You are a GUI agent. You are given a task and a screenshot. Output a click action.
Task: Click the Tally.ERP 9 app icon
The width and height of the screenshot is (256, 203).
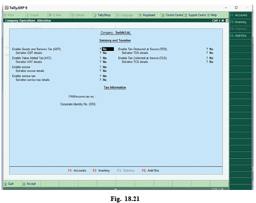7,8
